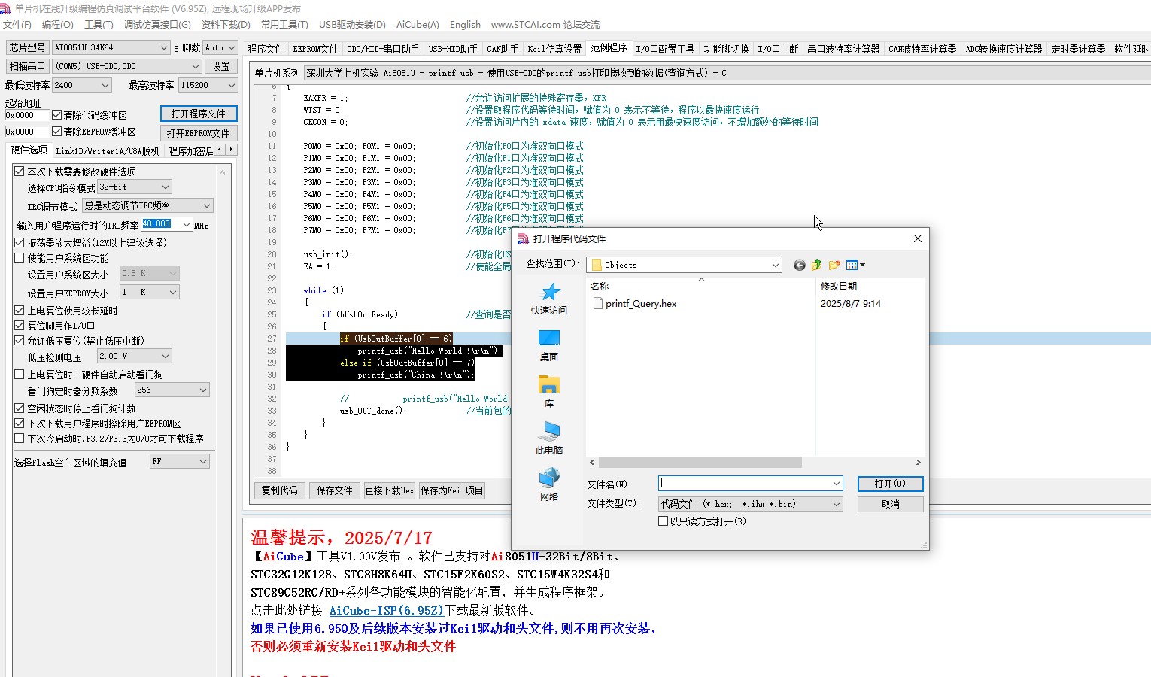Screen dimensions: 1151x677
Task: Go back using the dialog's back arrow icon
Action: pyautogui.click(x=800, y=265)
